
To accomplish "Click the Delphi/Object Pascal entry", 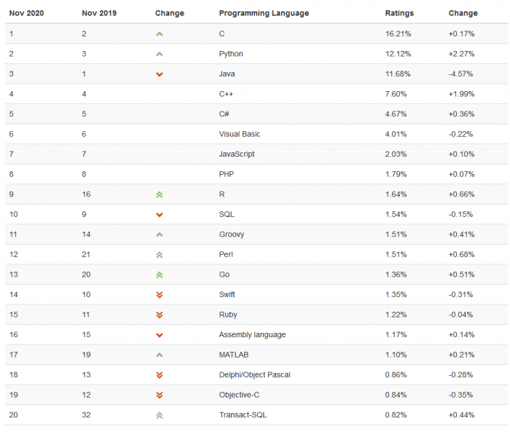I will (254, 374).
